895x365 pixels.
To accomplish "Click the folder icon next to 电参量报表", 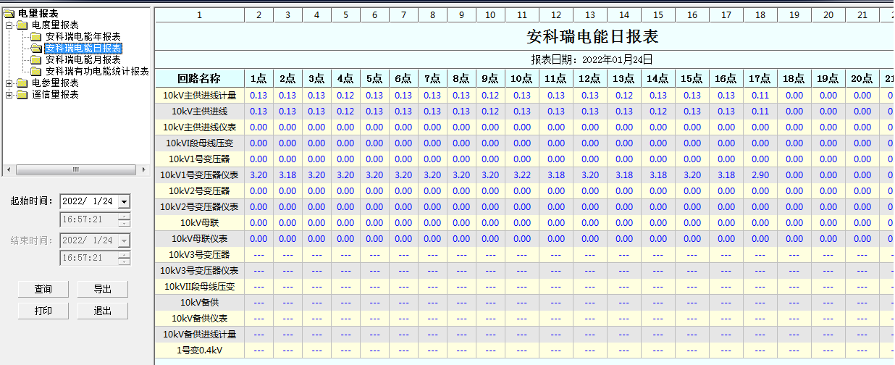I will pyautogui.click(x=22, y=83).
